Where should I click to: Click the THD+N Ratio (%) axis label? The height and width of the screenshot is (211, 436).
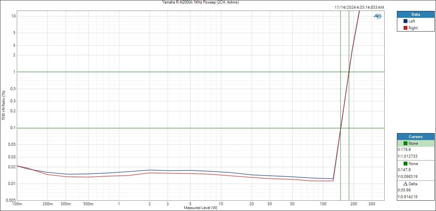click(x=4, y=105)
